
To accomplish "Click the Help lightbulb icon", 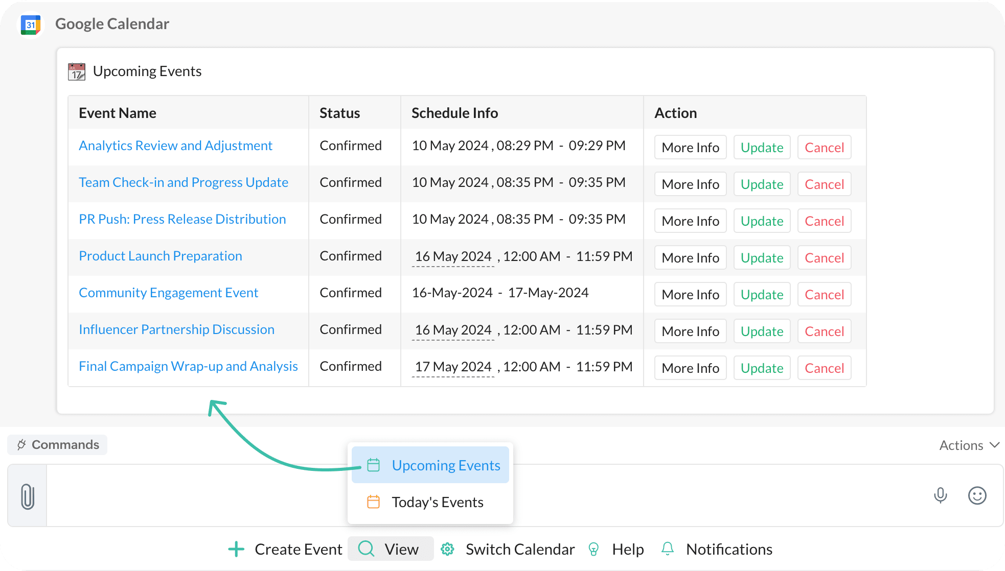I will click(593, 549).
